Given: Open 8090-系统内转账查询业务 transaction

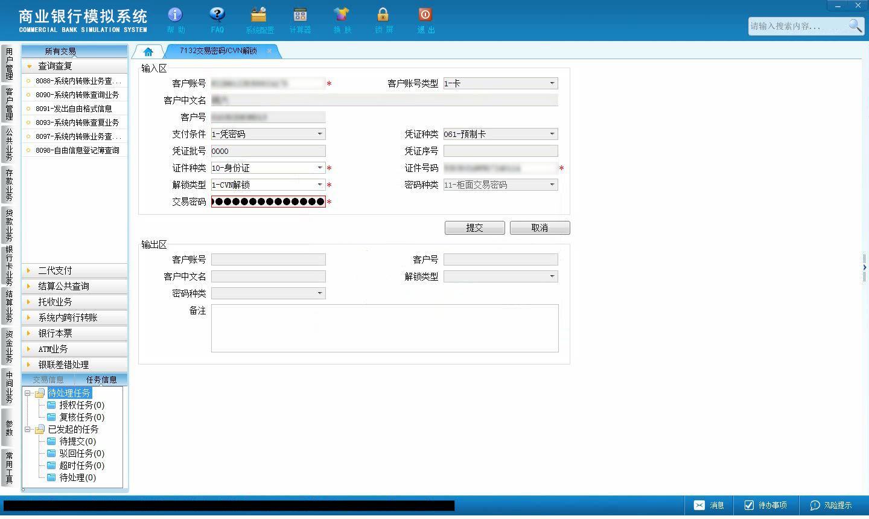Looking at the screenshot, I should (74, 95).
